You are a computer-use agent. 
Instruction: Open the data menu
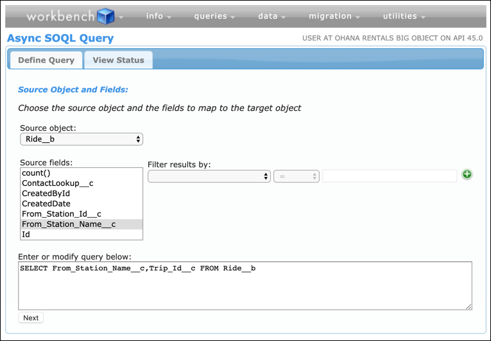tap(271, 16)
